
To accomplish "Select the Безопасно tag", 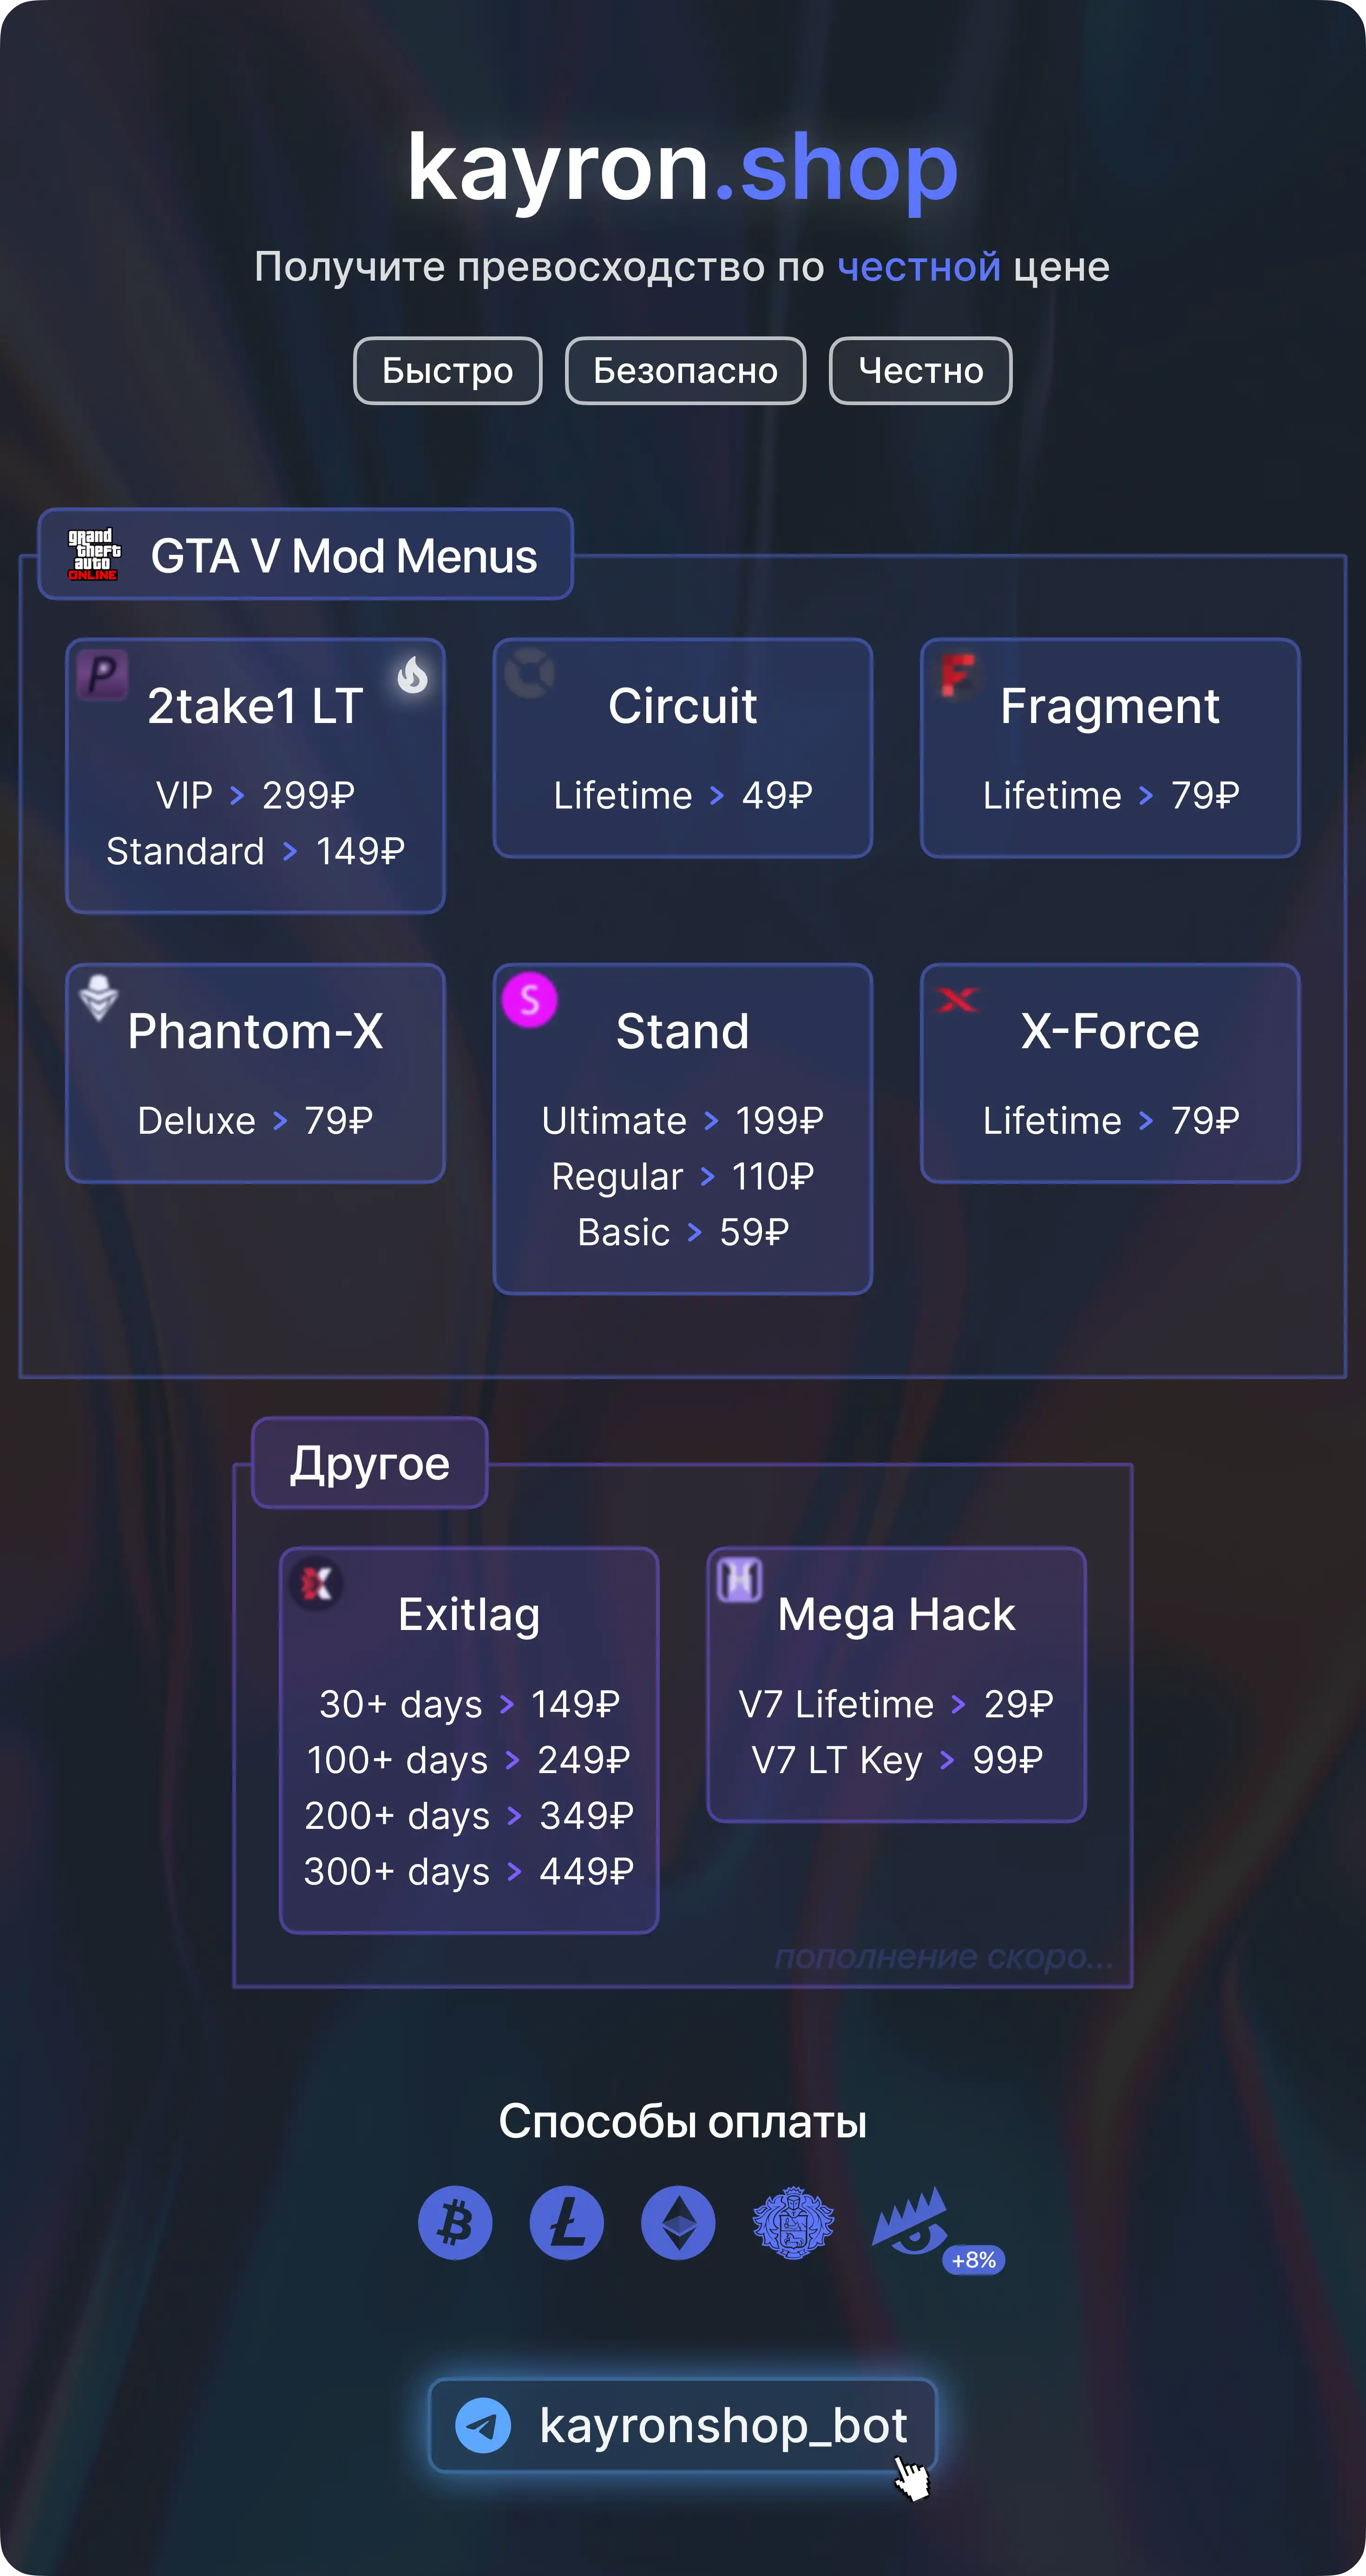I will click(x=685, y=371).
